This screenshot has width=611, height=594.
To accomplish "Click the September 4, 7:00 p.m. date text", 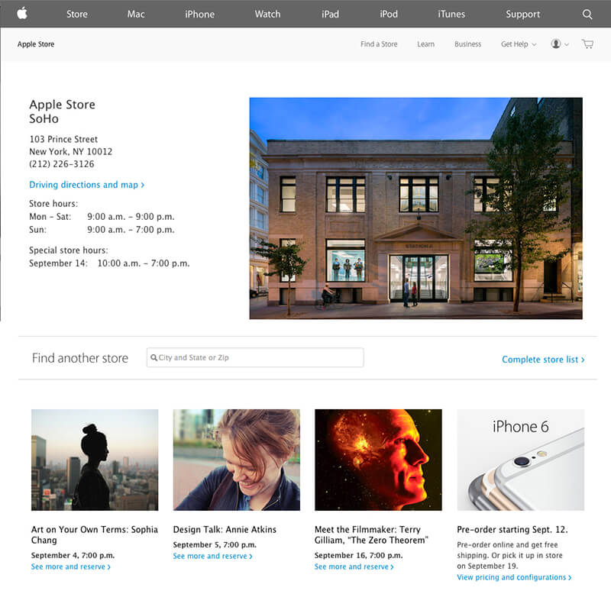I will (x=73, y=555).
